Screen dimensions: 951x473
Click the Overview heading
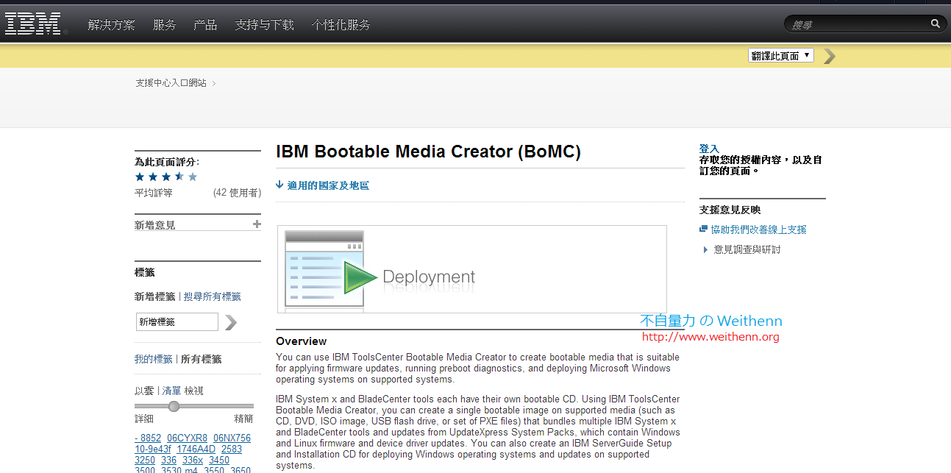[x=302, y=341]
